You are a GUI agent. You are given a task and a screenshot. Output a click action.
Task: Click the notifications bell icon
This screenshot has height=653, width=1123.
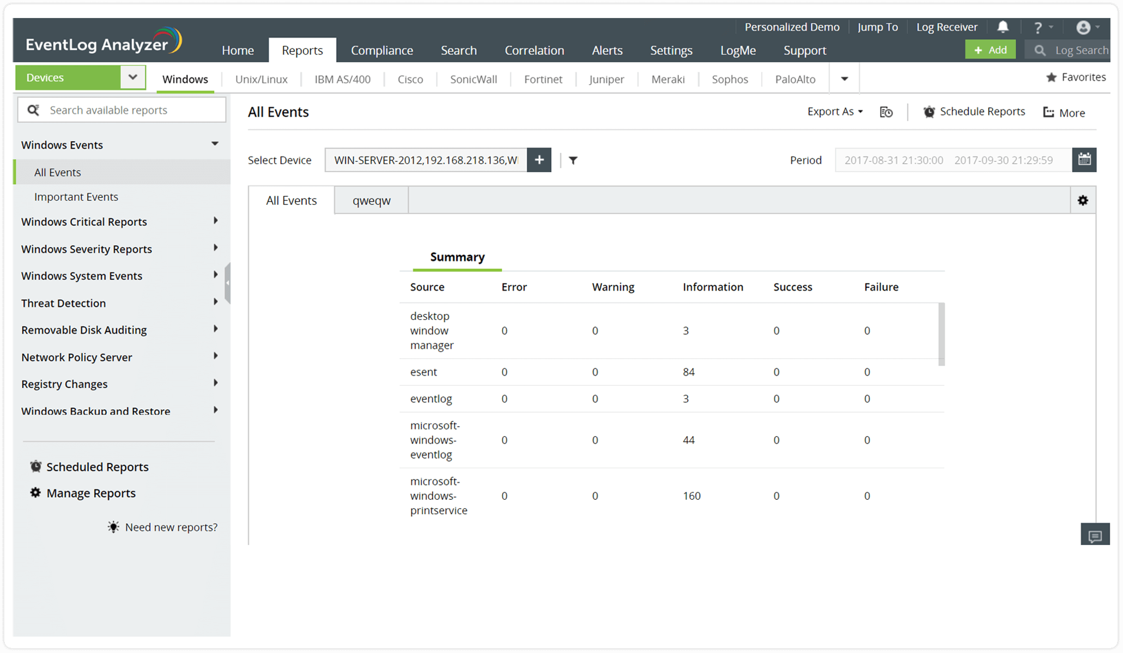tap(1003, 27)
